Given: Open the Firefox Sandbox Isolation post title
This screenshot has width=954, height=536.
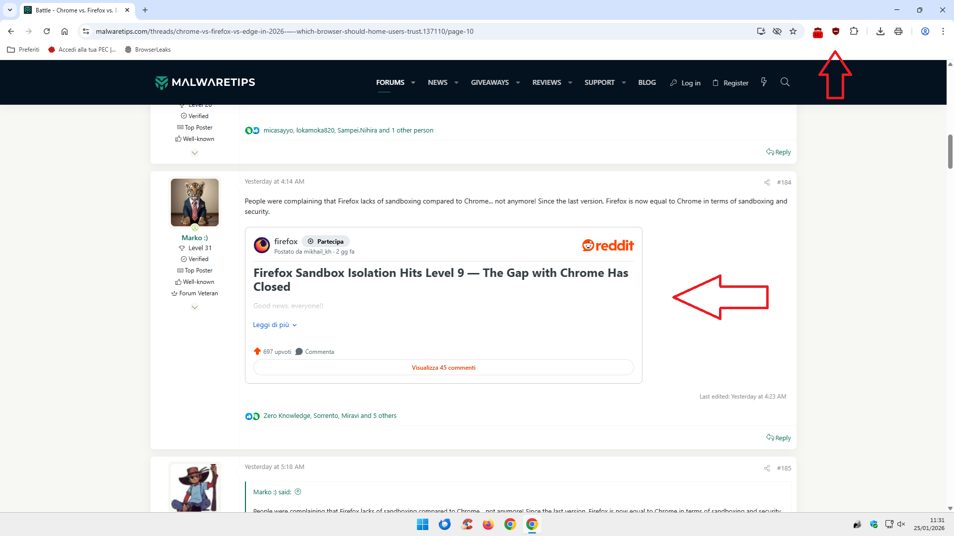Looking at the screenshot, I should pyautogui.click(x=441, y=280).
